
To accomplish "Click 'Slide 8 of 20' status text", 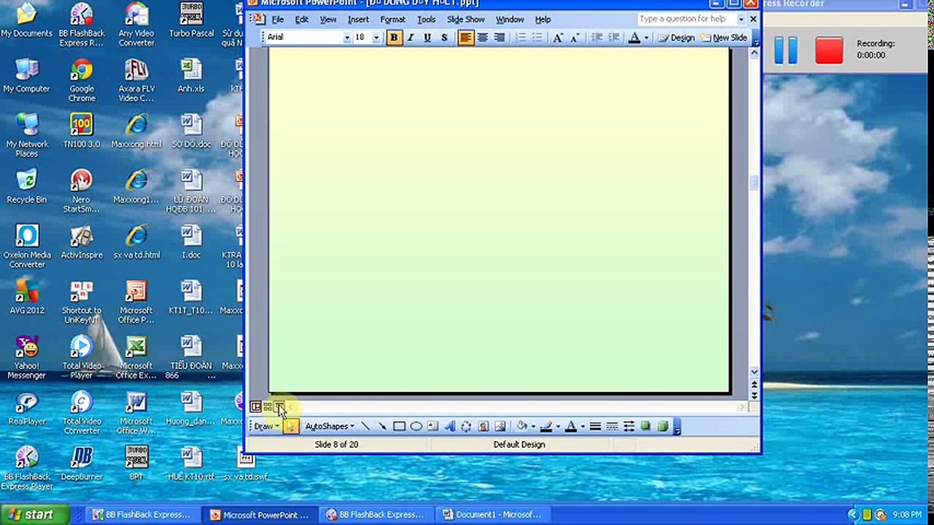I will click(336, 444).
